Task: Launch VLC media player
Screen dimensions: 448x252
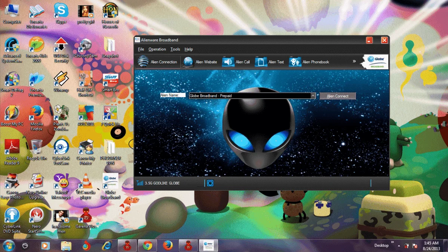Action: click(86, 187)
